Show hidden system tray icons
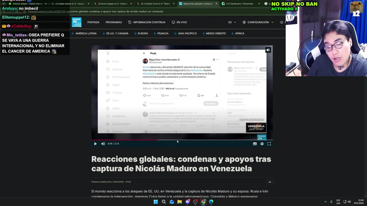 [325, 202]
